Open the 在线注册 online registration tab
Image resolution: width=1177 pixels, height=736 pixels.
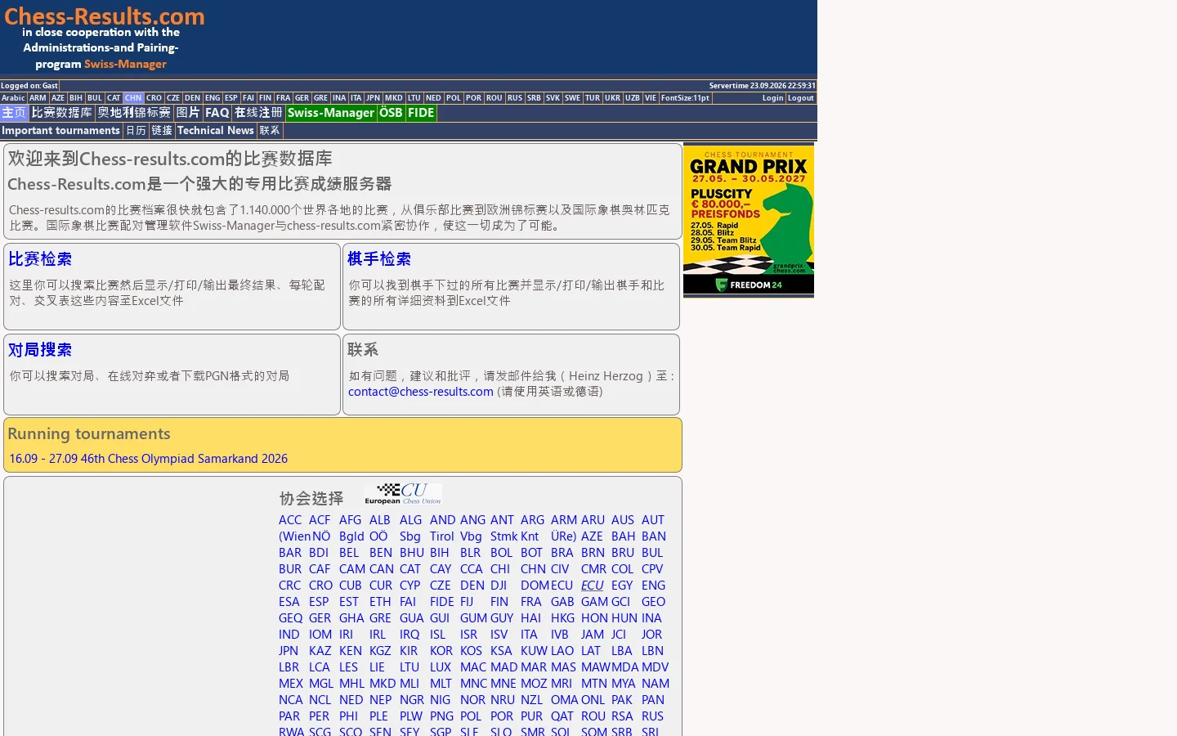tap(258, 113)
